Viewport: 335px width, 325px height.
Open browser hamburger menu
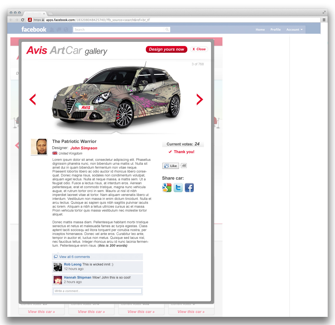click(x=324, y=20)
